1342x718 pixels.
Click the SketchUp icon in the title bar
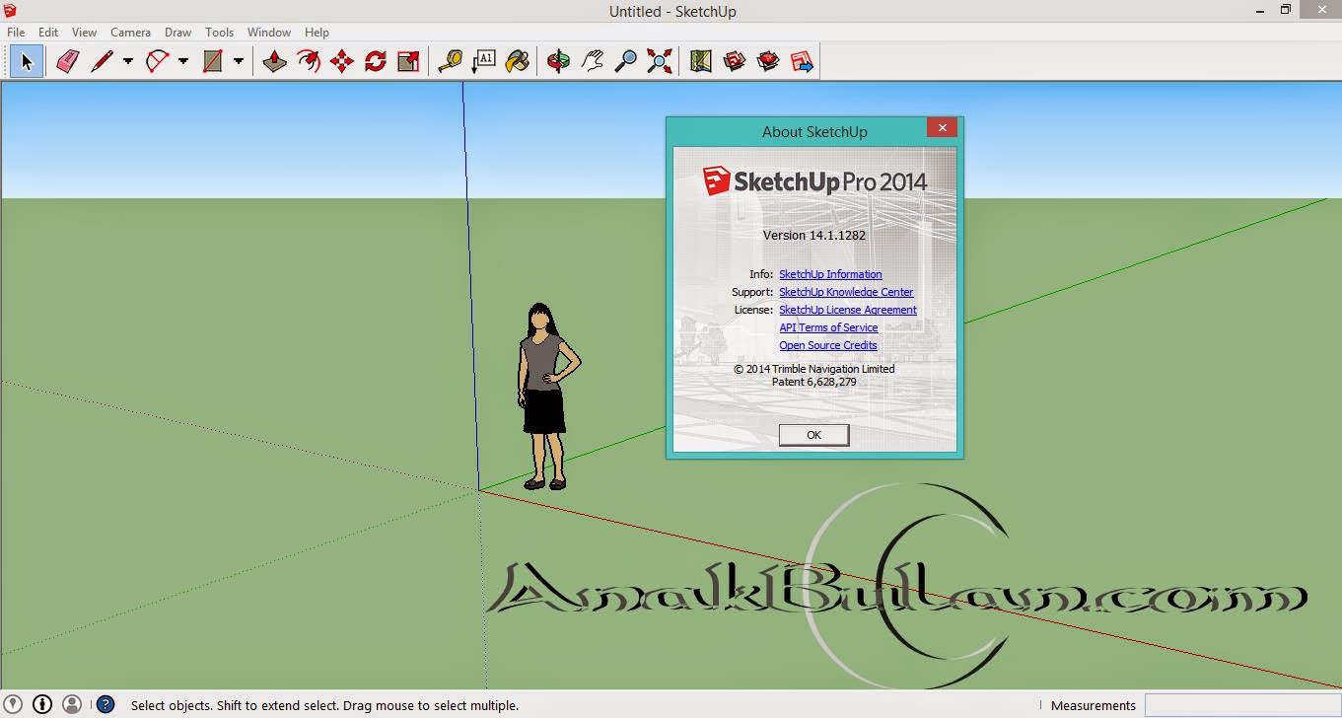[11, 10]
